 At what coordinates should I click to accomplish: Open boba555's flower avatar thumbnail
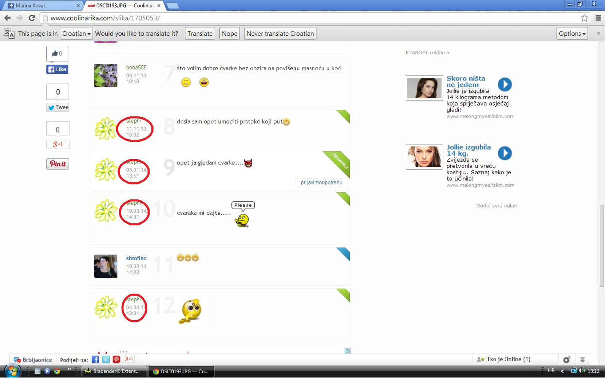pos(106,75)
